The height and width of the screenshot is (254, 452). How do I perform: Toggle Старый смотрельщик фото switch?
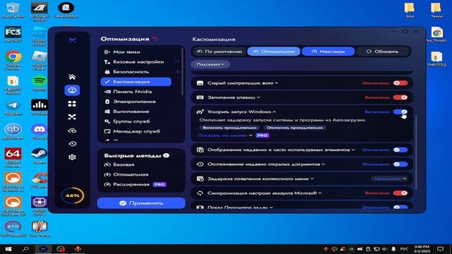[400, 83]
